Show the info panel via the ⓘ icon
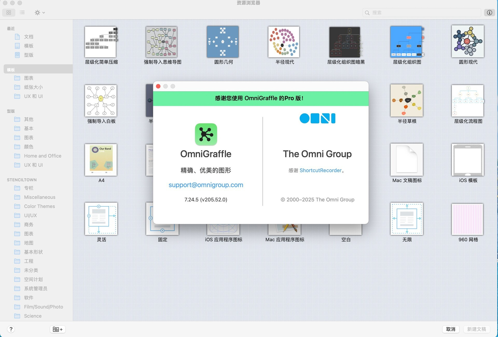This screenshot has height=337, width=498. 489,12
